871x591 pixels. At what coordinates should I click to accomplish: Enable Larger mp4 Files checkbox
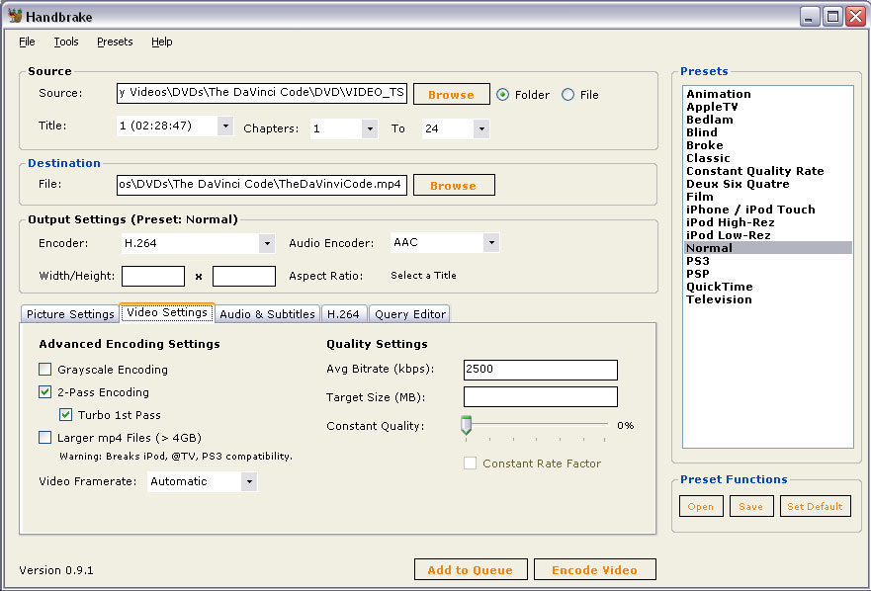click(x=45, y=438)
